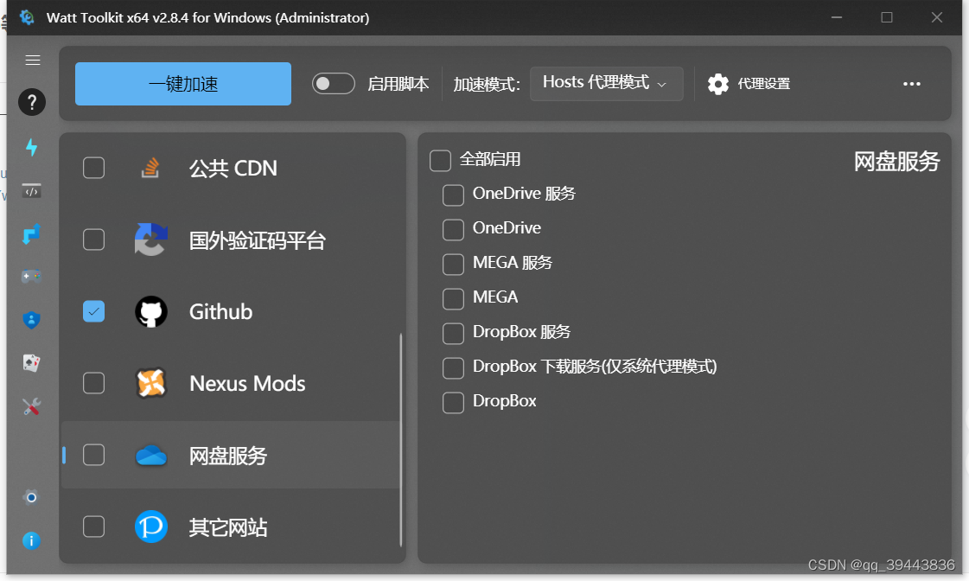Enable the plain MEGA checkbox

[x=453, y=298]
